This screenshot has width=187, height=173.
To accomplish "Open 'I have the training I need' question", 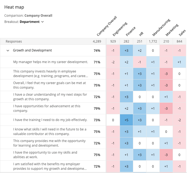I will pos(50,120).
